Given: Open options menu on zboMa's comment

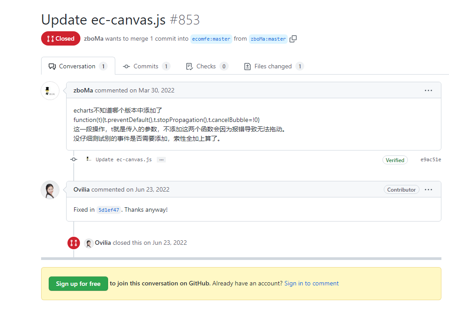Looking at the screenshot, I should pos(428,91).
